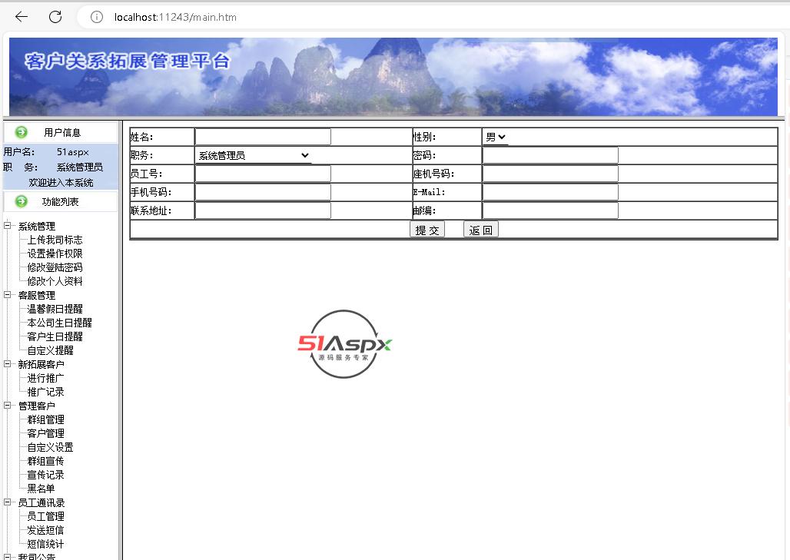Open 设置操作权限 menu item

[x=55, y=253]
